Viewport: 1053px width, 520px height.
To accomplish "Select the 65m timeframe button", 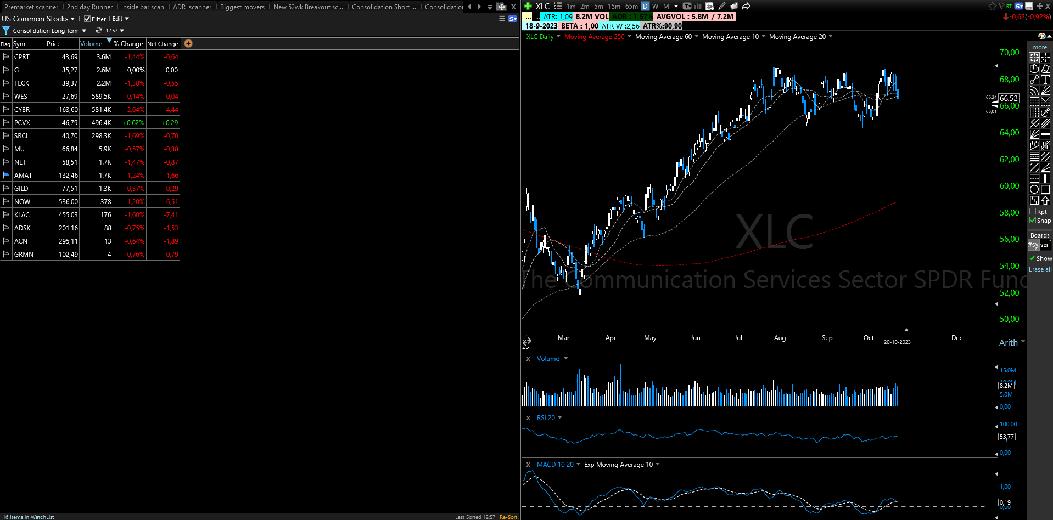I will (x=631, y=7).
